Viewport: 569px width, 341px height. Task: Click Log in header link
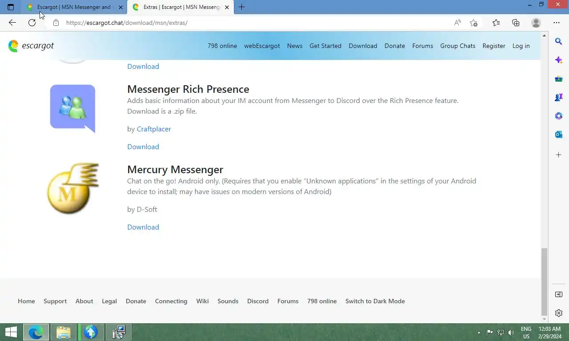[521, 46]
